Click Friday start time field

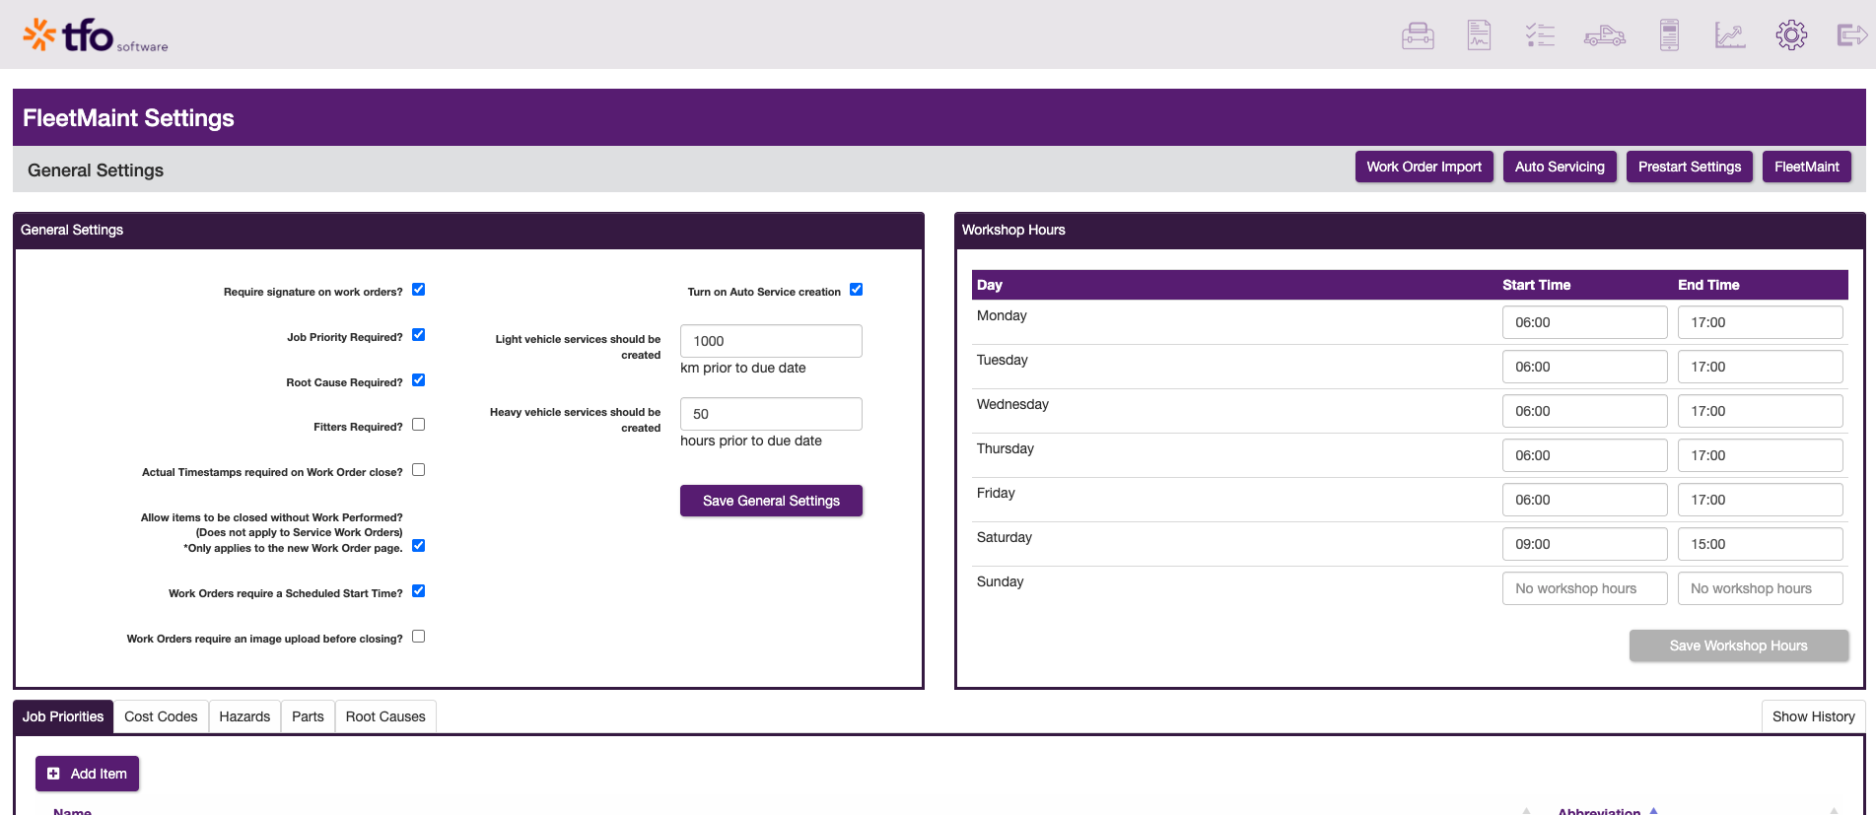(1585, 500)
